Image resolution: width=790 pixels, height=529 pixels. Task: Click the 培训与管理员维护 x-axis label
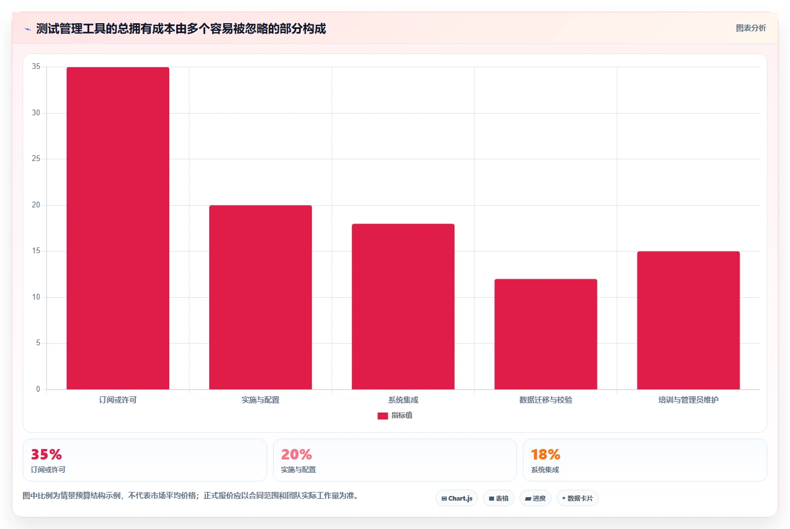pos(688,400)
